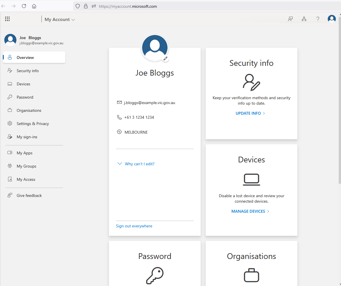Click the email j.bloggs@example.vic.gov.au in profile card
This screenshot has height=286, width=341.
click(x=149, y=103)
